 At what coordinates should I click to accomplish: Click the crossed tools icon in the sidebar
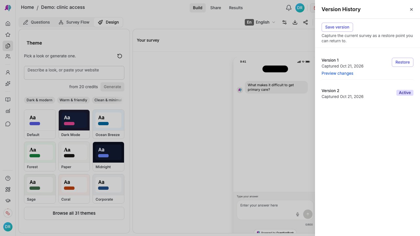[8, 189]
